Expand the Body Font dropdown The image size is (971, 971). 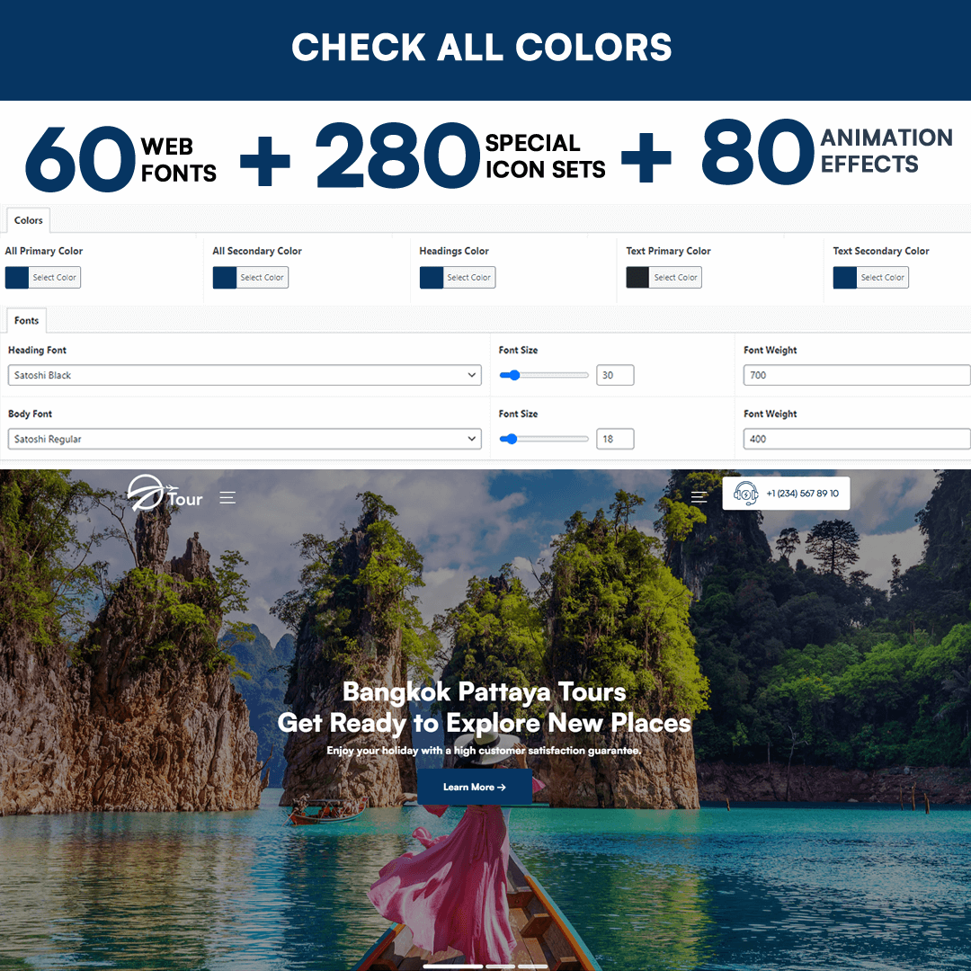click(245, 439)
